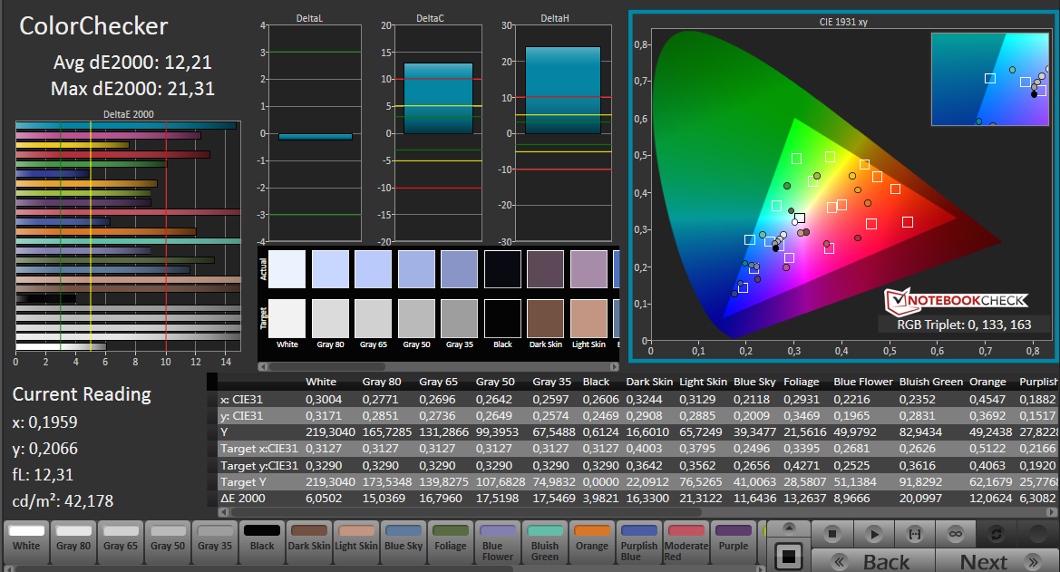Viewport: 1060px width, 572px height.
Task: Go to the Next page
Action: tap(983, 561)
